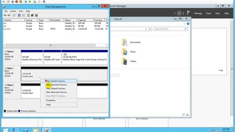Click the blue Help toolbar icon in Disk Management
The width and height of the screenshot is (235, 132).
[19, 15]
